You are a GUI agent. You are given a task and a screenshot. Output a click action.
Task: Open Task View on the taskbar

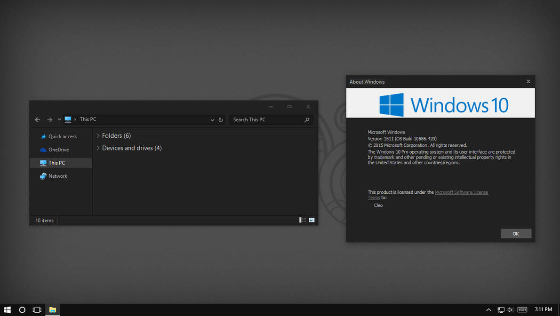37,309
